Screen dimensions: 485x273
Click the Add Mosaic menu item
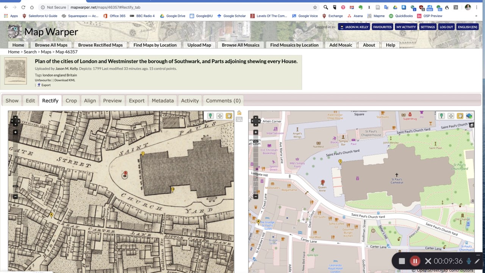(341, 45)
